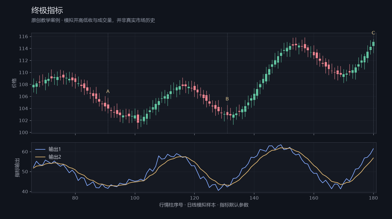
Task: Click bar number 140 on the x-axis
Action: [254, 198]
